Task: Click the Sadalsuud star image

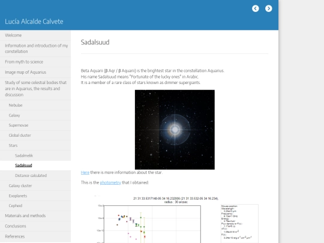Action: (x=175, y=130)
